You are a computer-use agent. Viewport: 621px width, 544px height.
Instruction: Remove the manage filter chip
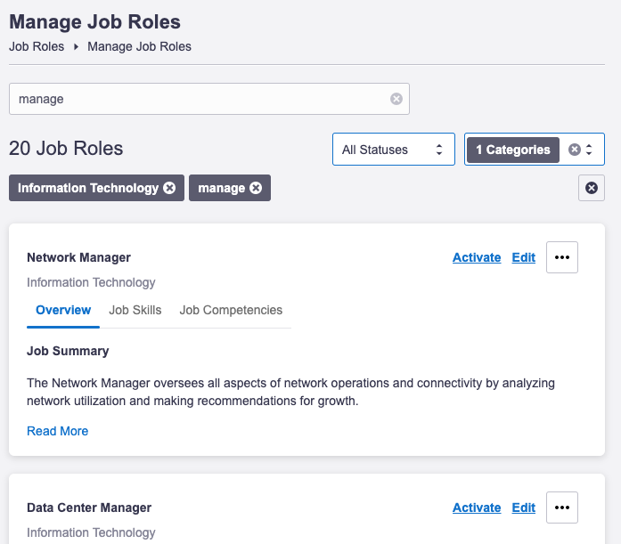pyautogui.click(x=256, y=188)
